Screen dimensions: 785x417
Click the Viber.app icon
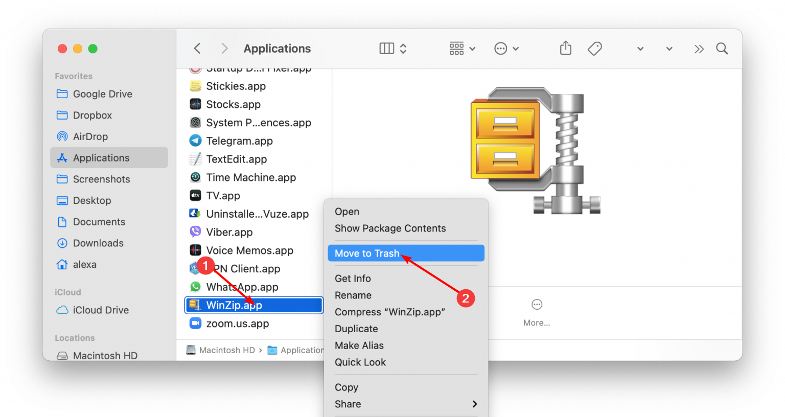point(195,232)
